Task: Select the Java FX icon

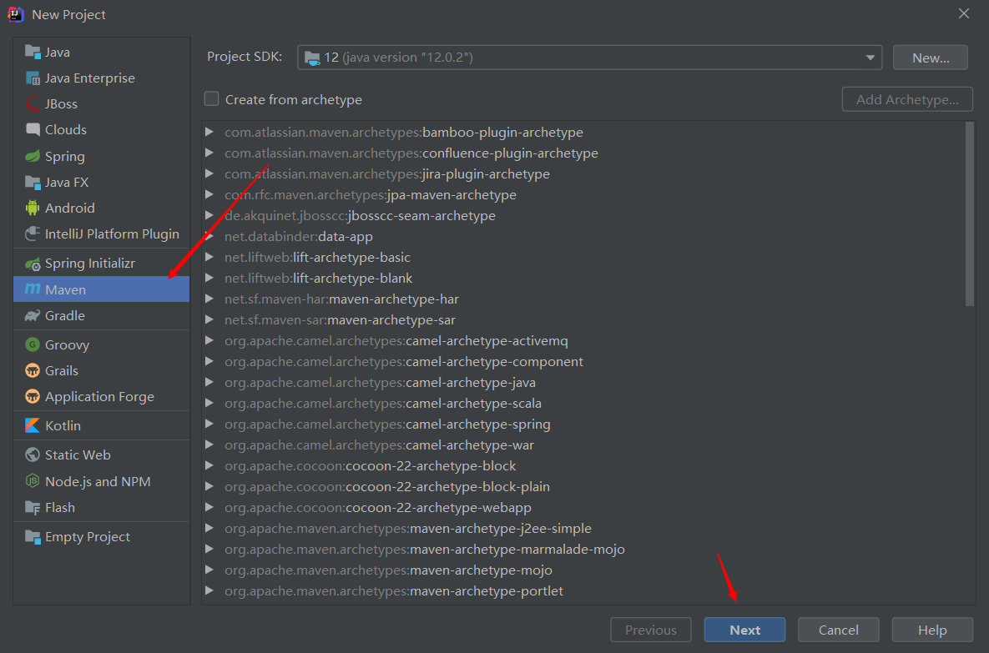Action: tap(33, 182)
